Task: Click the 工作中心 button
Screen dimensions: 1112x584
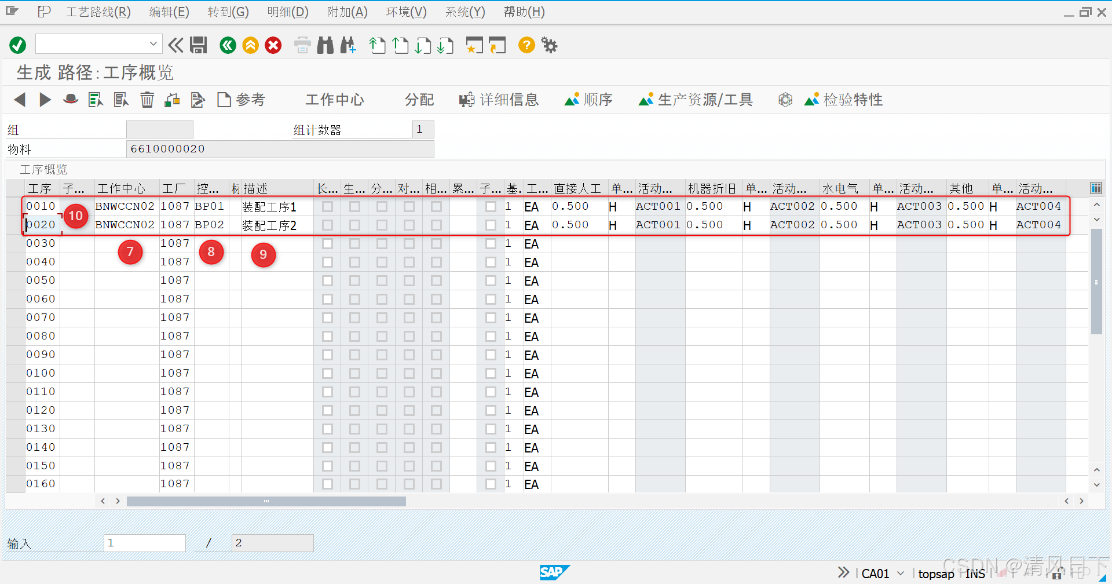Action: pyautogui.click(x=335, y=99)
